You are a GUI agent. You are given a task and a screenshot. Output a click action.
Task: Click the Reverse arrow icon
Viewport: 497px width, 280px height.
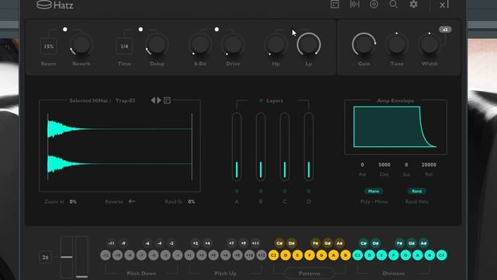click(x=132, y=201)
